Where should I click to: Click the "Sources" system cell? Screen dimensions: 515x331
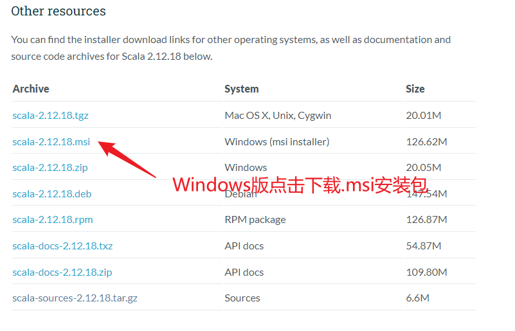(242, 298)
